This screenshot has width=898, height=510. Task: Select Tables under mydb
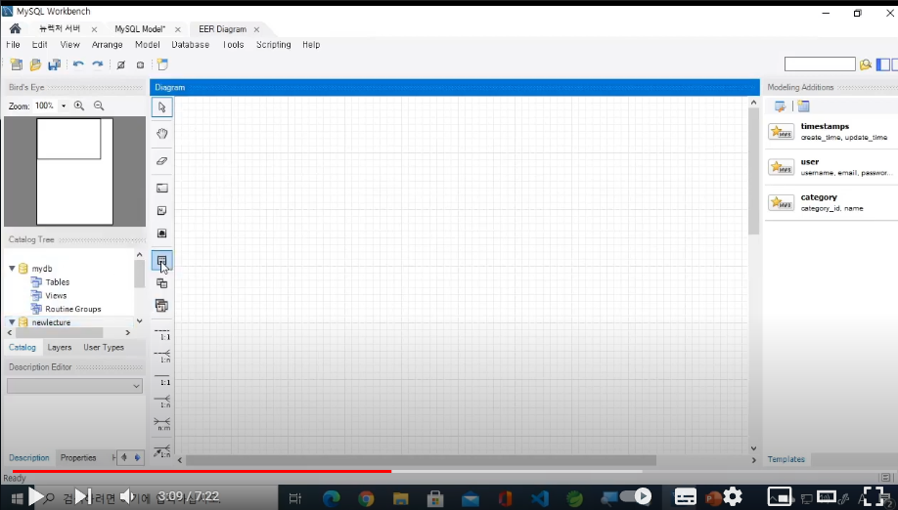58,282
